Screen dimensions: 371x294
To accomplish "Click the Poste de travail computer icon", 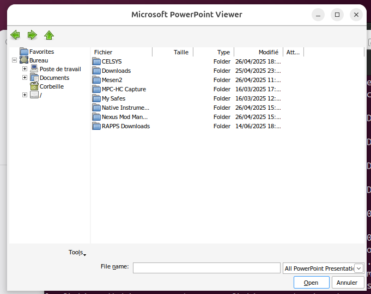I will point(34,69).
